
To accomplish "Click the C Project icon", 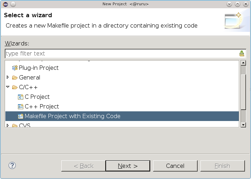I will point(20,97).
